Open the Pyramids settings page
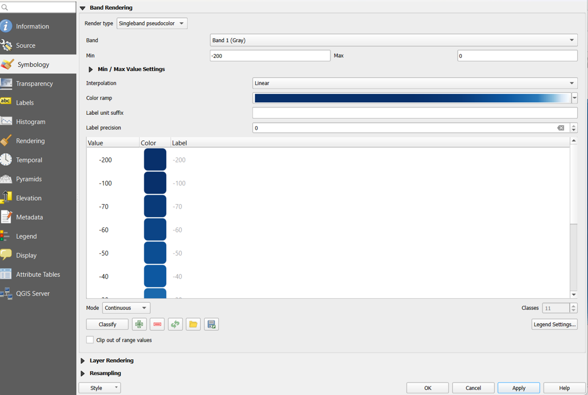This screenshot has height=395, width=588. point(28,179)
